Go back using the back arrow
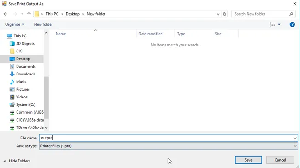The width and height of the screenshot is (300, 168). 6,14
